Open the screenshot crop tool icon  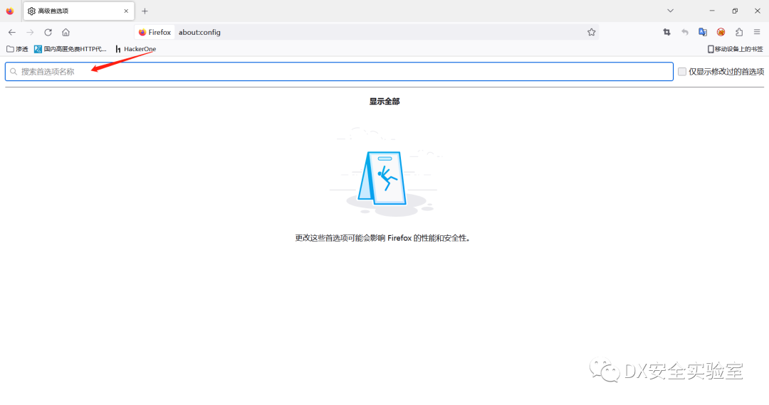pyautogui.click(x=666, y=32)
